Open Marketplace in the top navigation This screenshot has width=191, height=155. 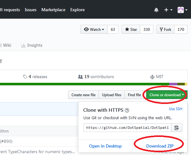click(54, 10)
